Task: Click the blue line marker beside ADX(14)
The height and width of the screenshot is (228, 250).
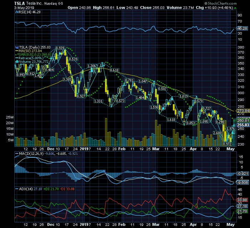Action: point(17,189)
